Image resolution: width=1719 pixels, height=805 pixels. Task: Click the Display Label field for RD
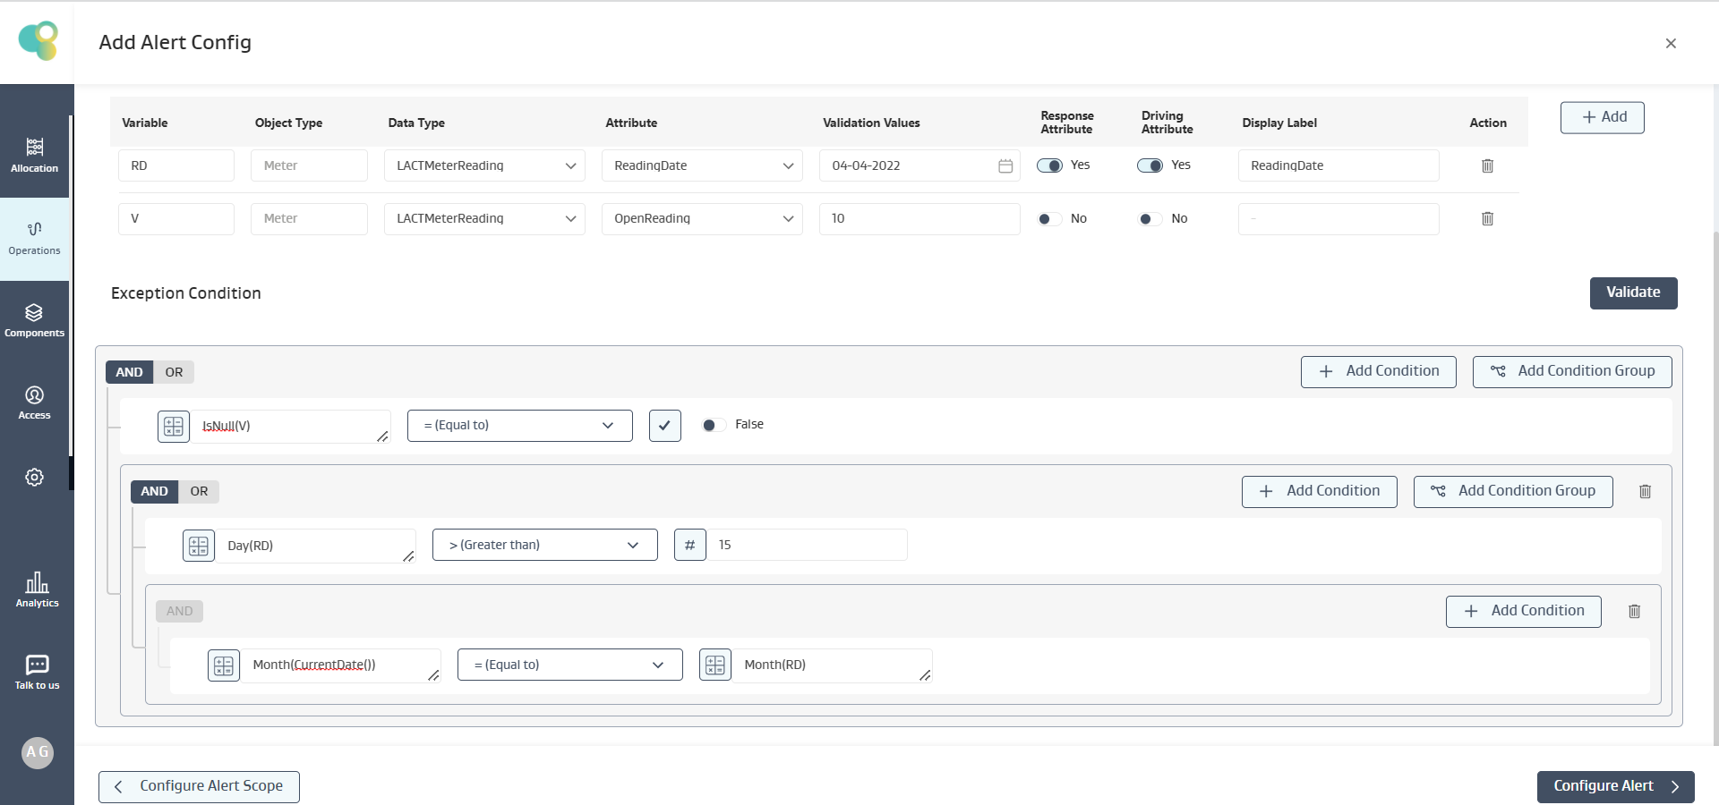[x=1338, y=165]
